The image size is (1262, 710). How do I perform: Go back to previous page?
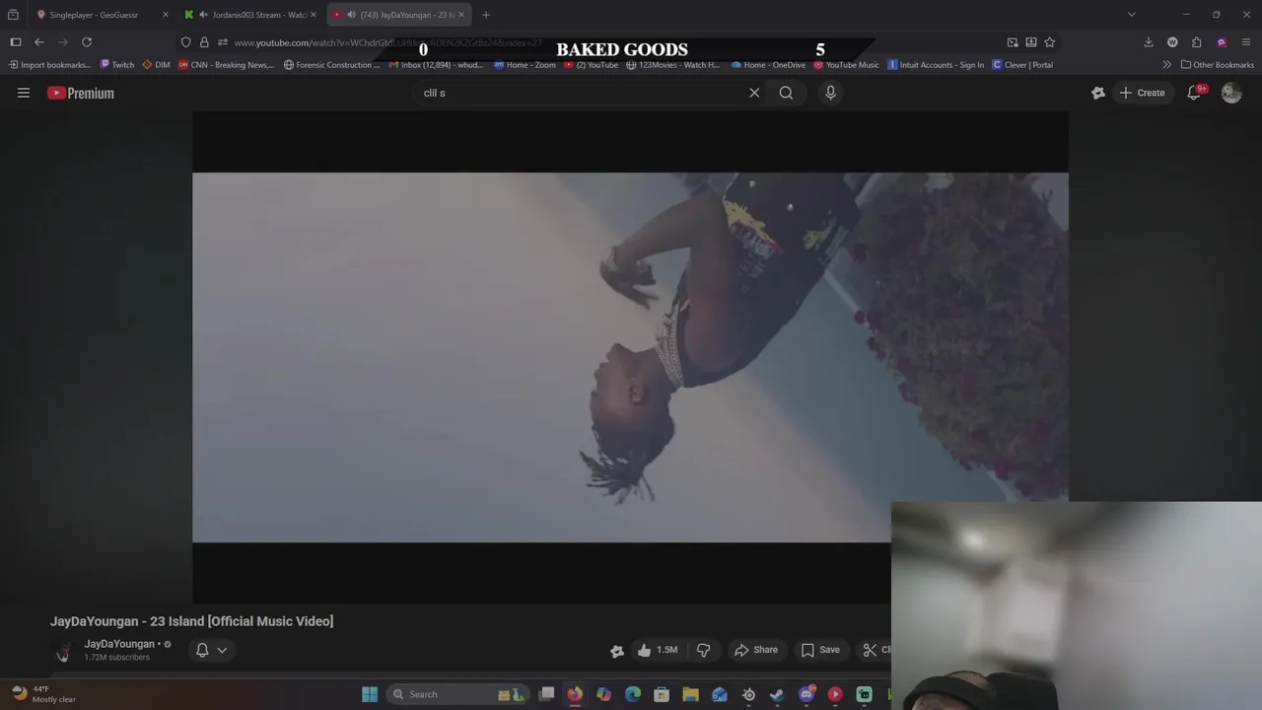[x=39, y=42]
